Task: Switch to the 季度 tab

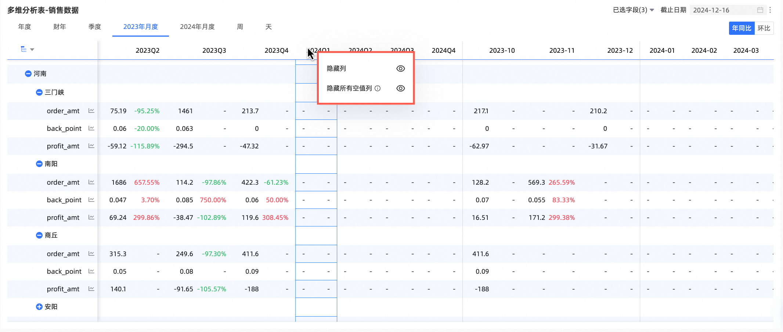Action: click(95, 27)
